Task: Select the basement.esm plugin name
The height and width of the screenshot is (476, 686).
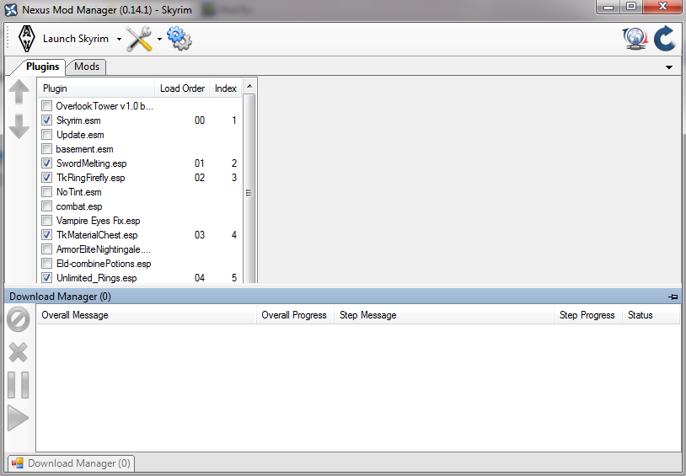Action: tap(84, 149)
